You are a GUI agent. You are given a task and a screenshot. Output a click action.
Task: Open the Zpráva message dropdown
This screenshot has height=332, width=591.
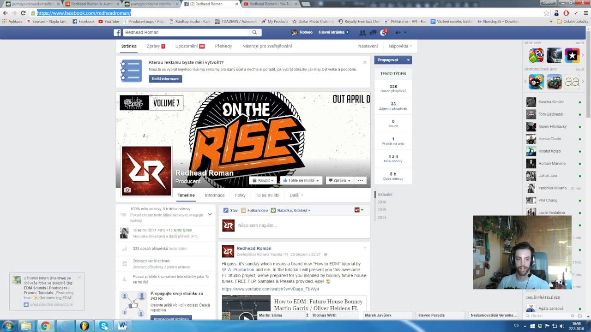click(x=339, y=180)
